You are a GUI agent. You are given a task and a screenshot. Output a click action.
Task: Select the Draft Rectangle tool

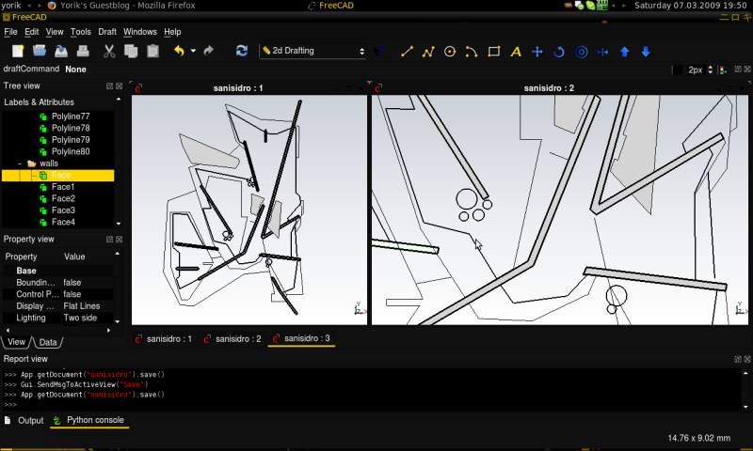(x=493, y=51)
